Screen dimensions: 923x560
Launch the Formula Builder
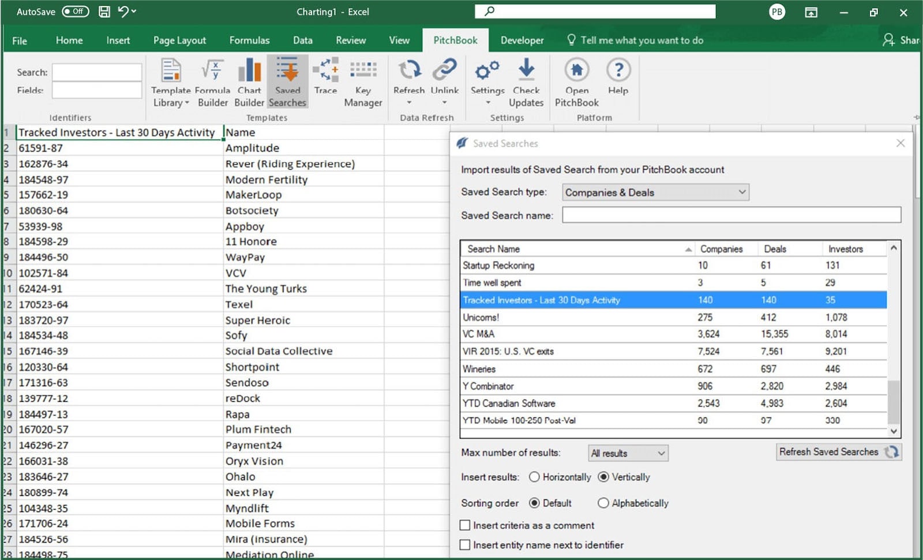213,83
